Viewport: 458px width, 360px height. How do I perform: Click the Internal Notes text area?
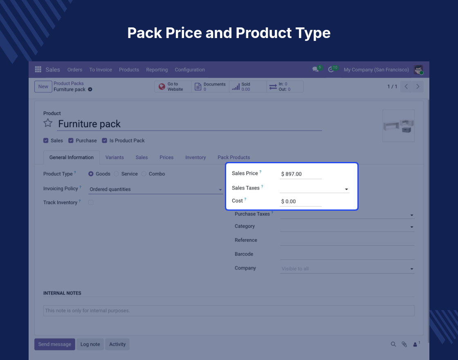pos(229,310)
